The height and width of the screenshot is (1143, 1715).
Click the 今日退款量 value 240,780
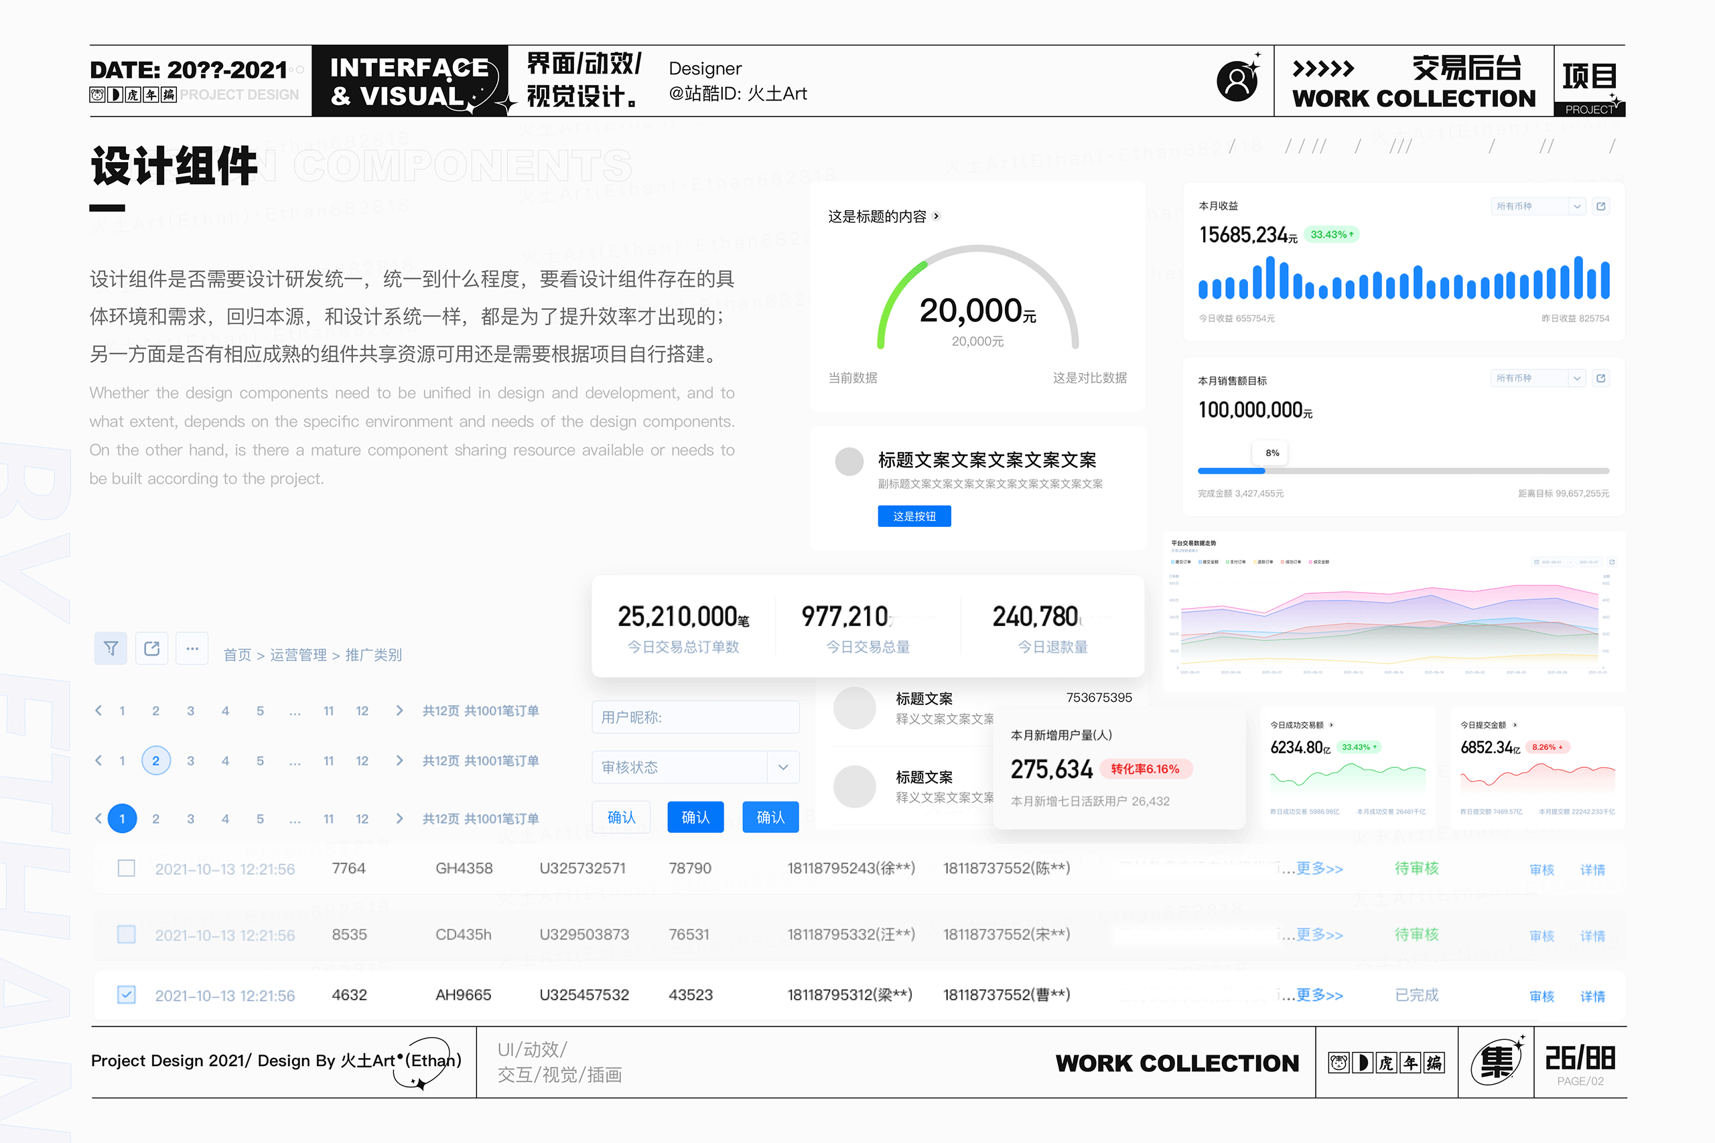tap(1037, 617)
